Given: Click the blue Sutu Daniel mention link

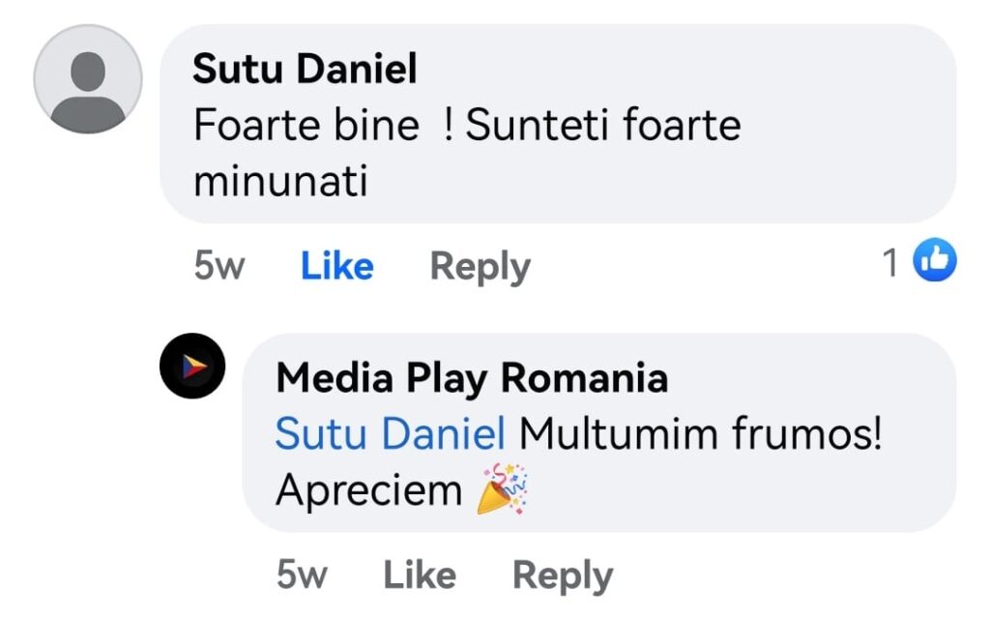Looking at the screenshot, I should pos(390,434).
